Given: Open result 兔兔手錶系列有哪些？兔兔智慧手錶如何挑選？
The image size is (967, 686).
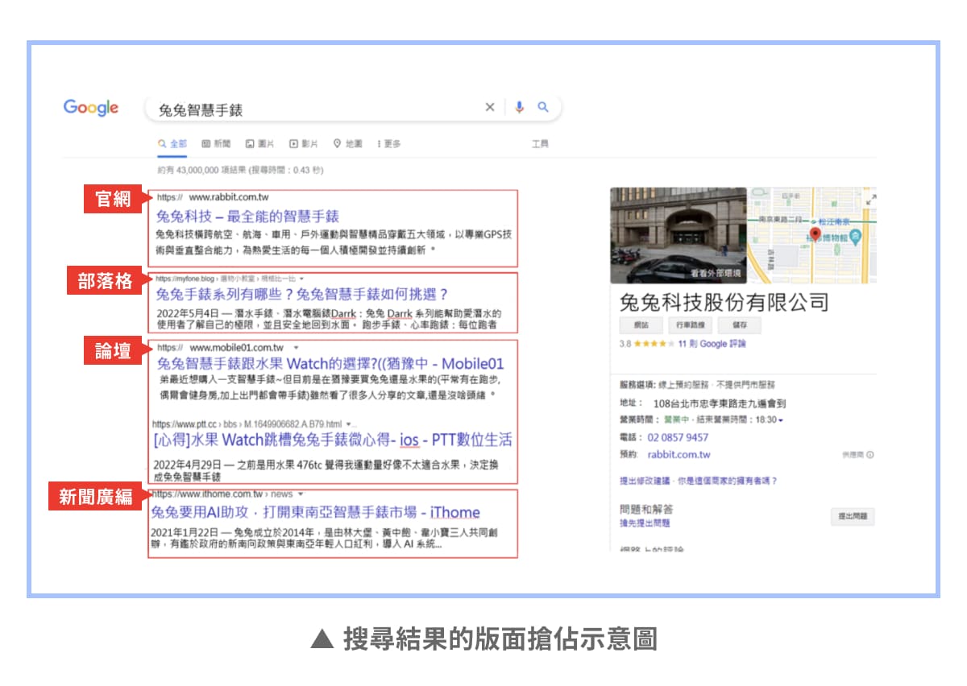Looking at the screenshot, I should click(301, 294).
